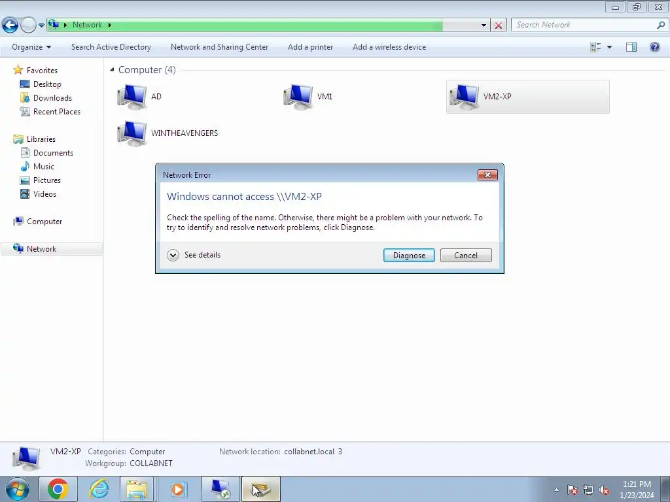The image size is (670, 502).
Task: Open Windows Media Player taskbar icon
Action: tap(178, 489)
